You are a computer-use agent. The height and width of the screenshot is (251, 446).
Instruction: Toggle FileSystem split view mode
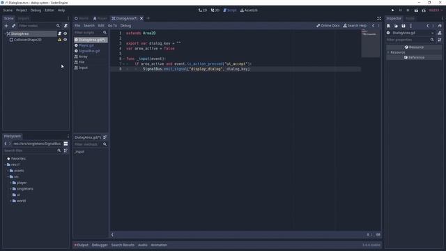[x=66, y=144]
